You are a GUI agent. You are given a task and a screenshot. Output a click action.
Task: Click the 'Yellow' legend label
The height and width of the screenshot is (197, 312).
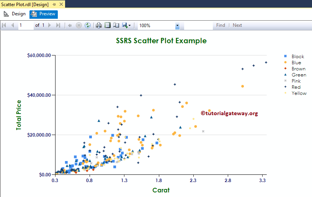pyautogui.click(x=299, y=93)
